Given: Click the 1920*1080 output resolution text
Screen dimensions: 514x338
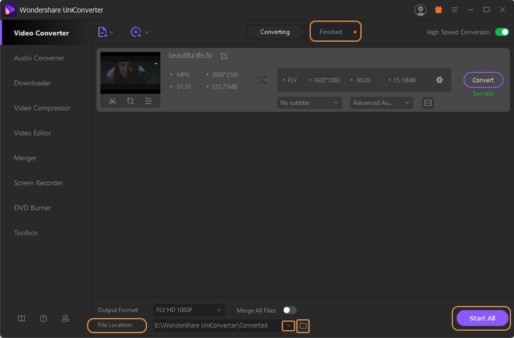Looking at the screenshot, I should [326, 80].
